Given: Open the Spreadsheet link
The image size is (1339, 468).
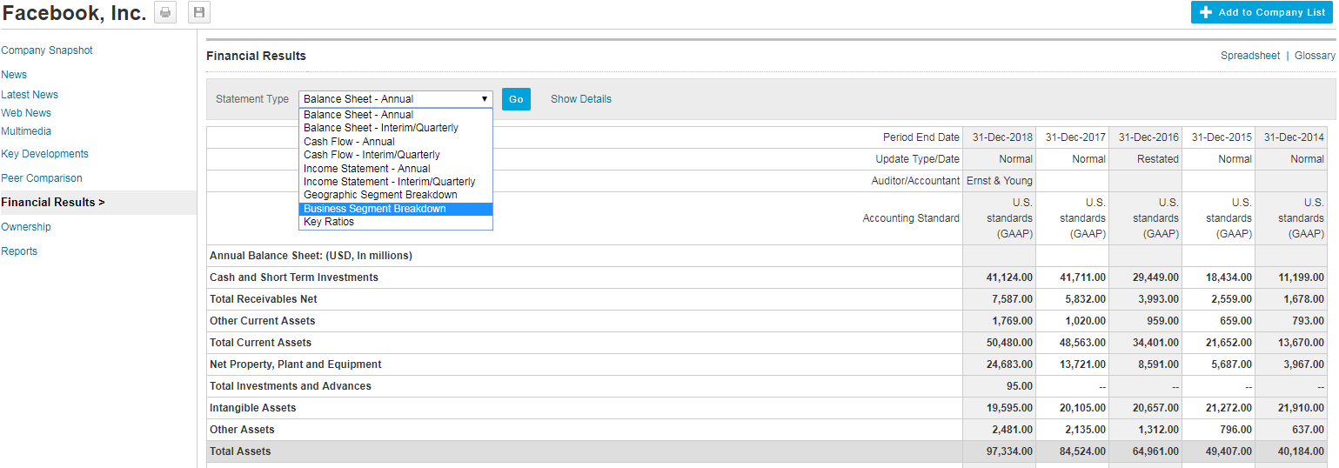Looking at the screenshot, I should (1249, 56).
